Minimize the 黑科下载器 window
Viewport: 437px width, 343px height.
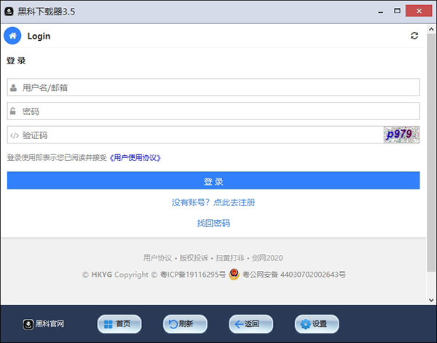tap(380, 12)
